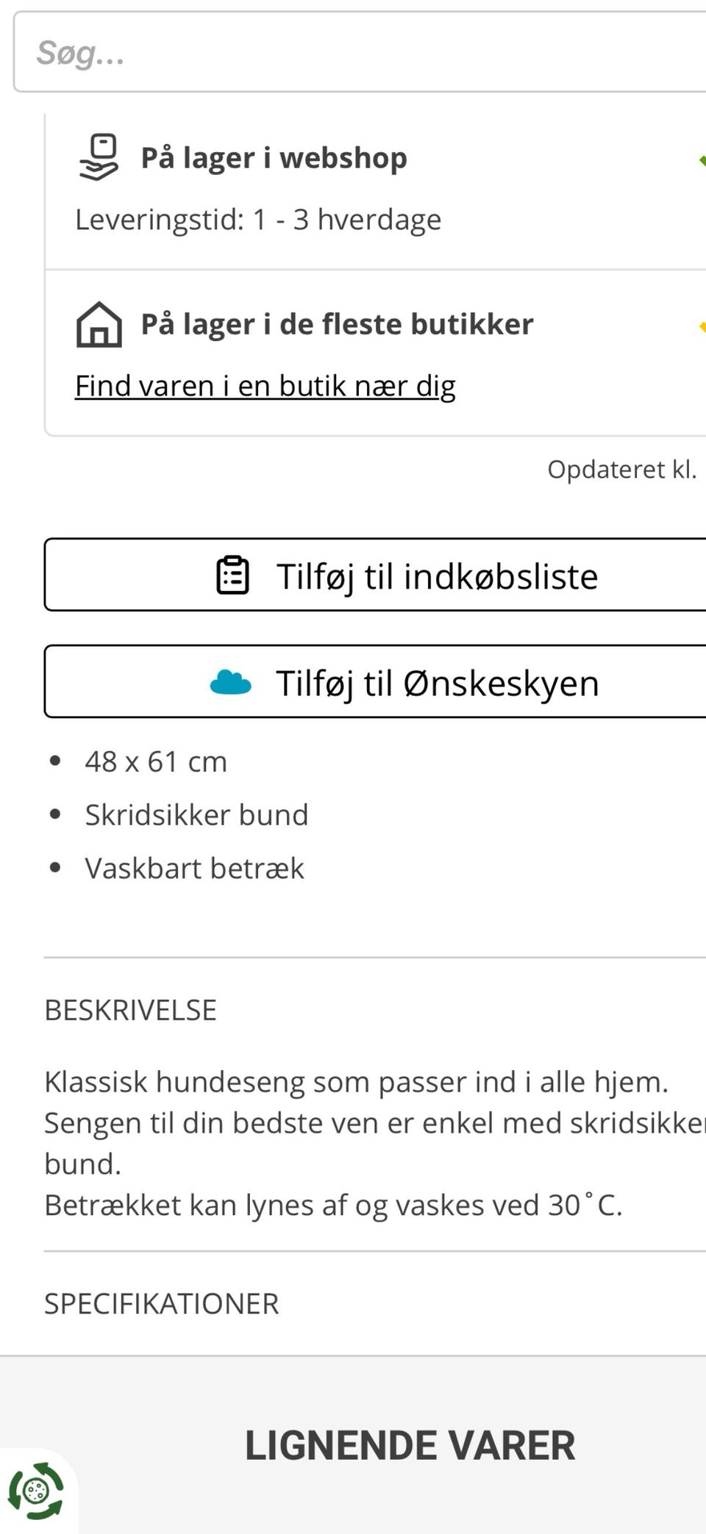Expand the SPECIFIKATIONER section
Image resolution: width=706 pixels, height=1534 pixels.
(162, 1304)
